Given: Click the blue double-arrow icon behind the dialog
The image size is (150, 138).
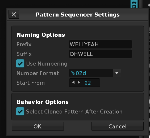Looking at the screenshot, I should pyautogui.click(x=134, y=3).
